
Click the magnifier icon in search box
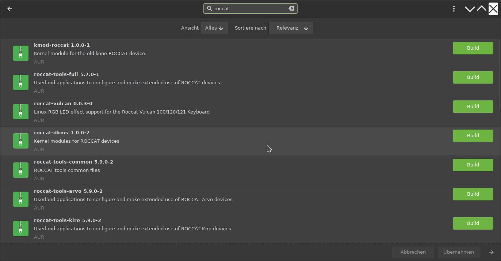pyautogui.click(x=210, y=8)
